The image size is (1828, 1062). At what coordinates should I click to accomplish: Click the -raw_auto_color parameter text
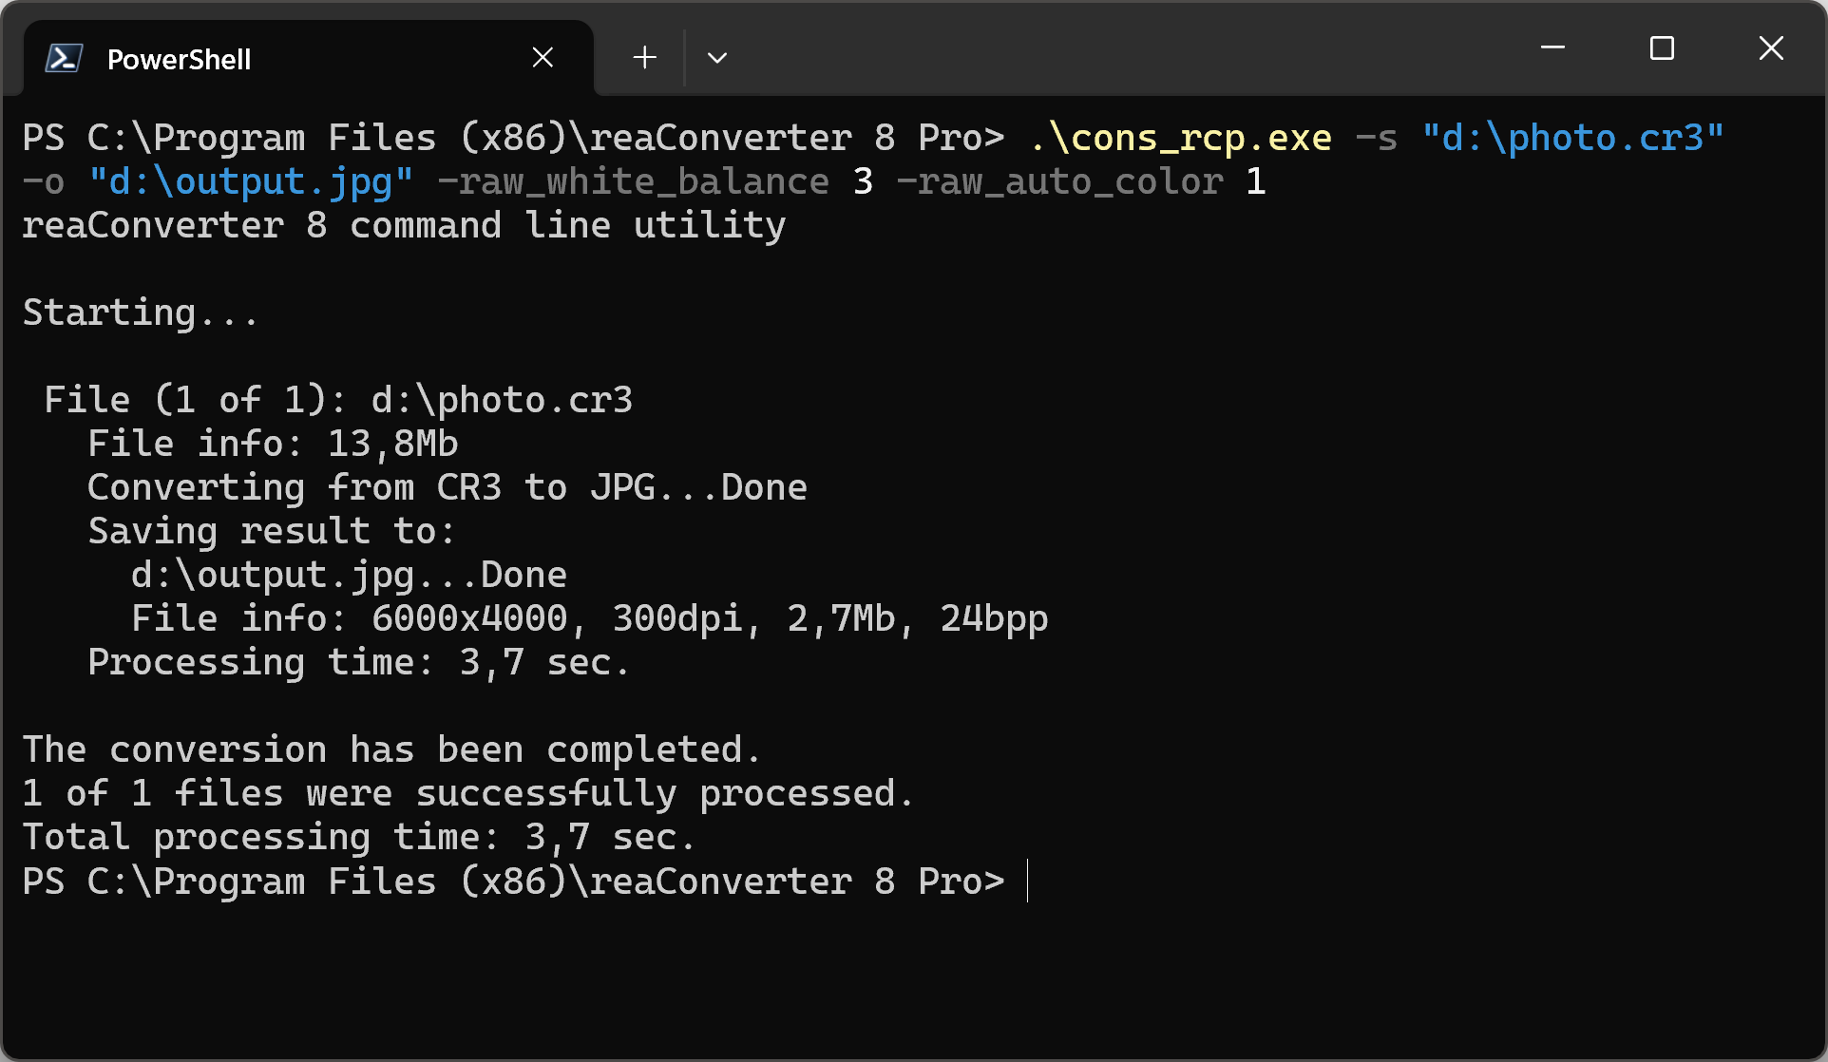point(1059,181)
